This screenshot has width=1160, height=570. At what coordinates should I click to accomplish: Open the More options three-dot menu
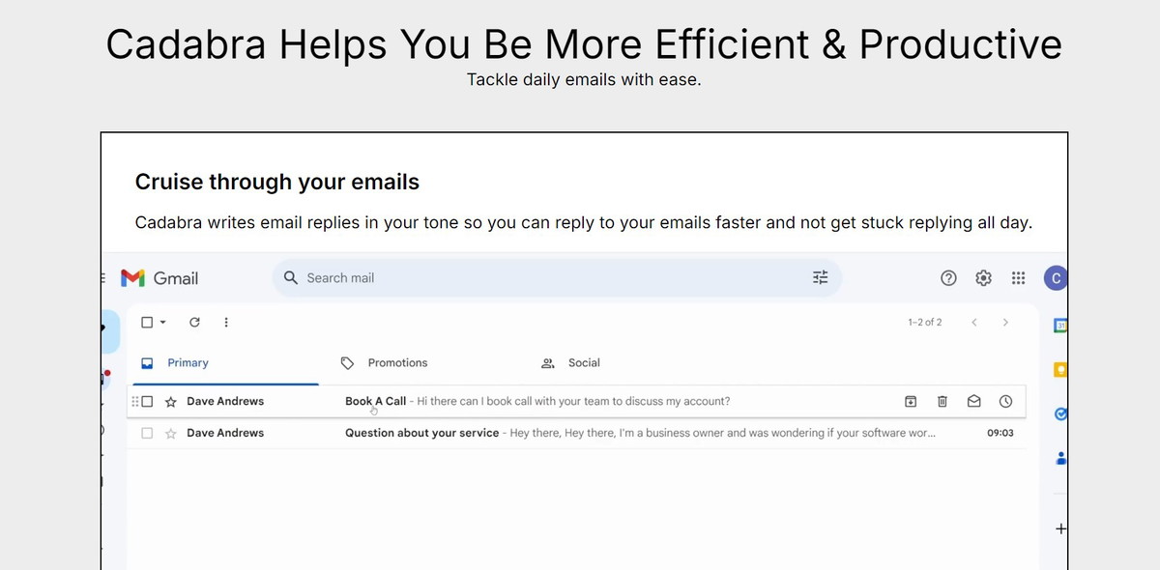click(226, 323)
